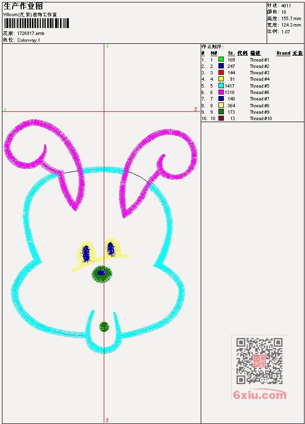This screenshot has width=305, height=424.
Task: Click the magenta swatch for Thread #6
Action: tap(221, 92)
